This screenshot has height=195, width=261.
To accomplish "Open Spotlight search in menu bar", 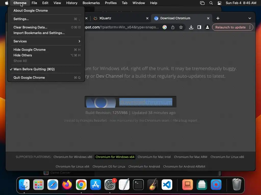I will pos(211,3).
